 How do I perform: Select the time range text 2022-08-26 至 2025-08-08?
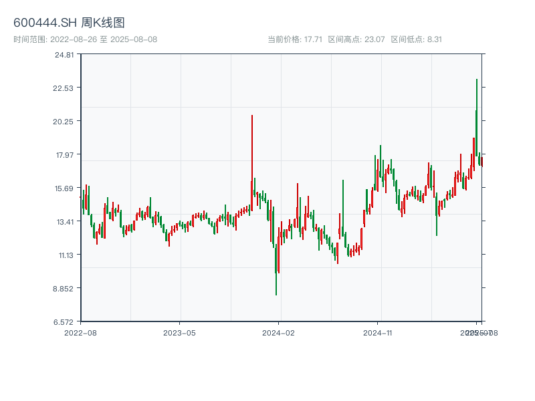pos(104,39)
